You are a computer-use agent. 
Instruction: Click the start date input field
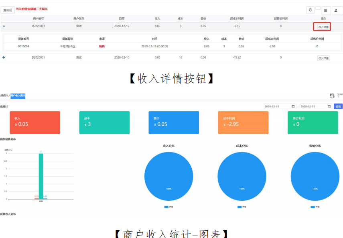277,106
